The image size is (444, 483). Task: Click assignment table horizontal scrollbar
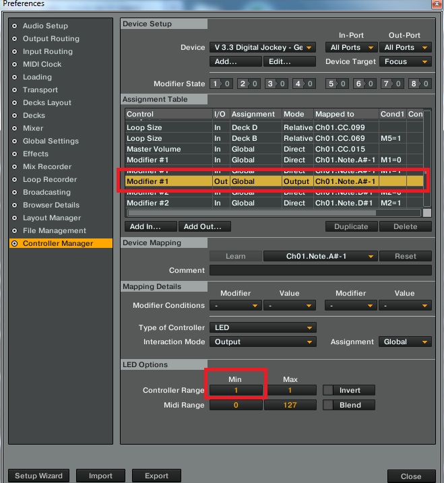point(252,213)
